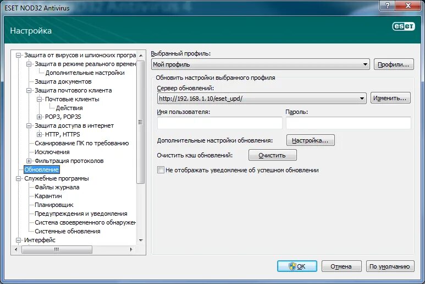Expand the 'POP3, POP3S' node

[x=39, y=117]
